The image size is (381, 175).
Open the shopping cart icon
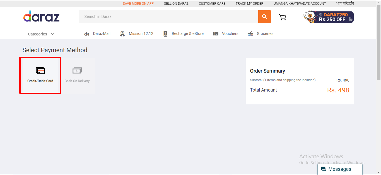click(x=283, y=17)
